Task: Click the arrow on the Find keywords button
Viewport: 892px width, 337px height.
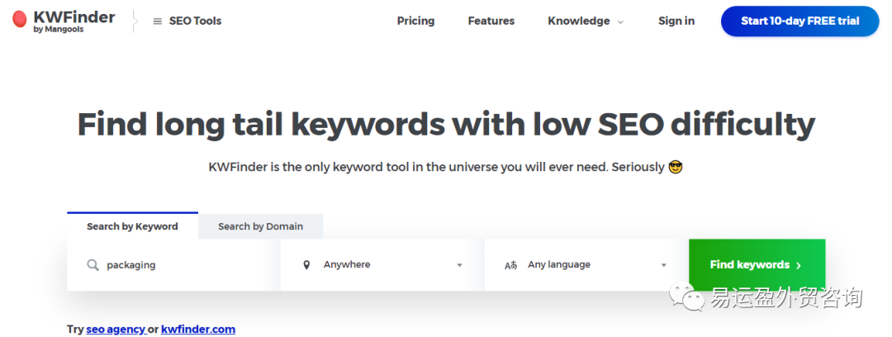Action: pyautogui.click(x=799, y=265)
